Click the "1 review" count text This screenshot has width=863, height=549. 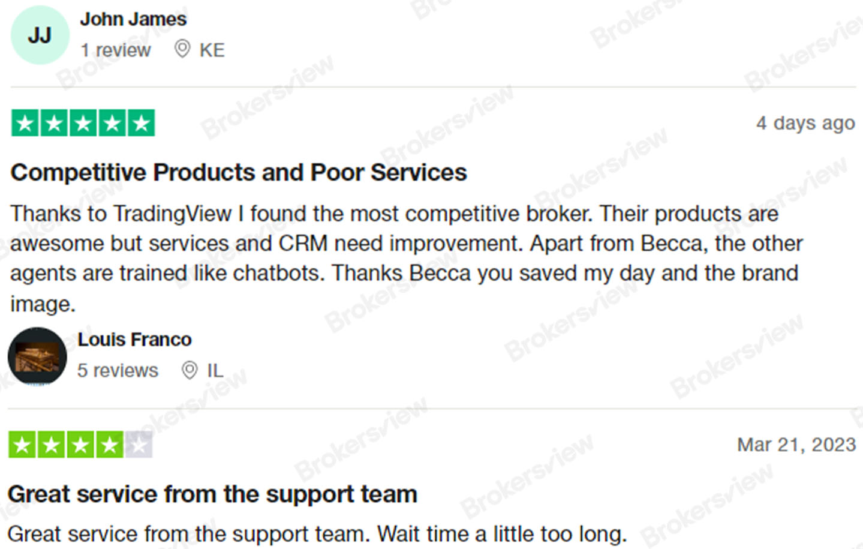click(x=116, y=50)
